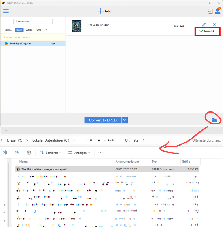Select the Kindle tab
223x227 pixels.
[19, 30]
